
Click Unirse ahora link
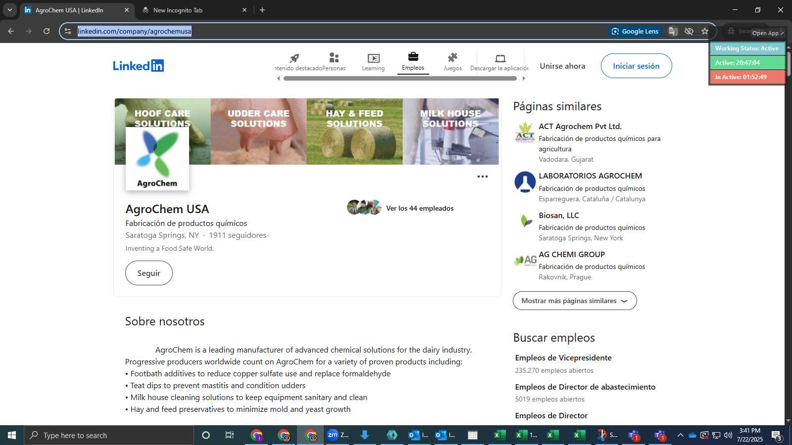pyautogui.click(x=562, y=66)
